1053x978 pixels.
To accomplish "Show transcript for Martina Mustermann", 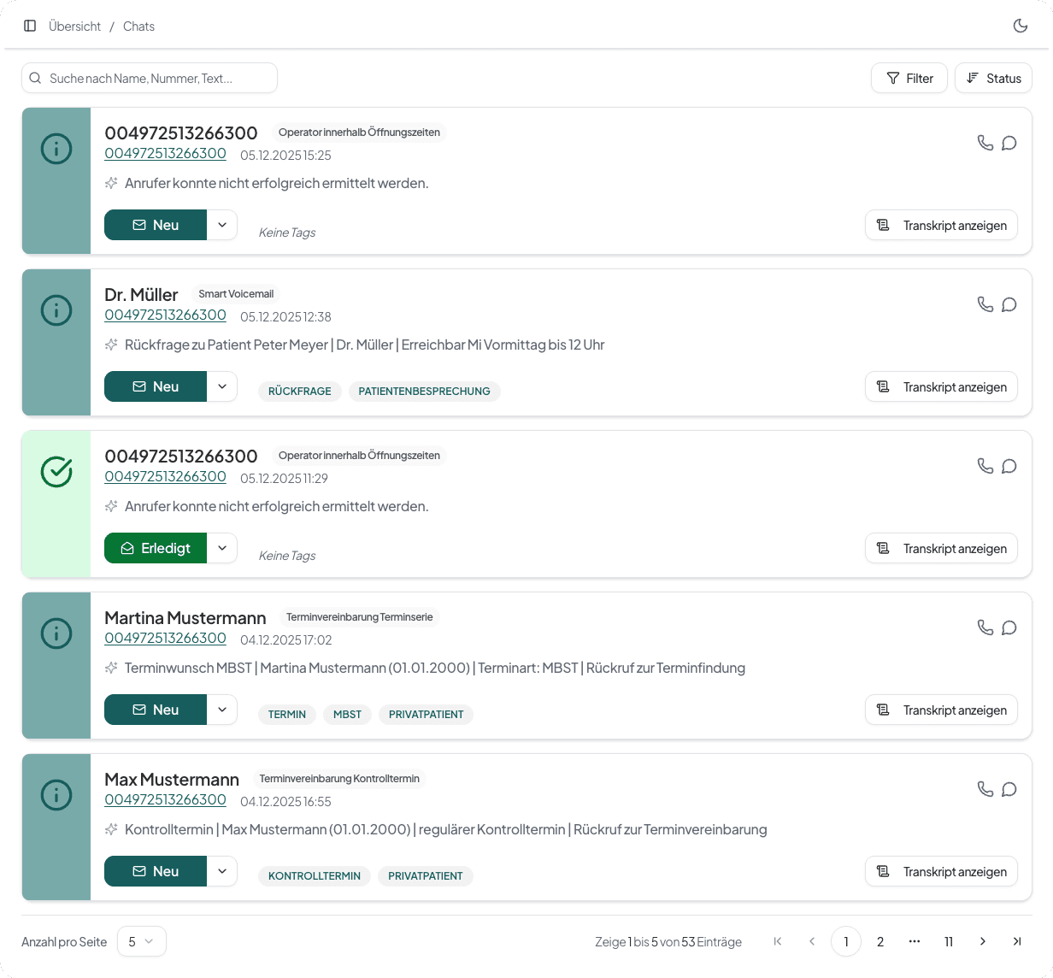I will click(x=941, y=710).
